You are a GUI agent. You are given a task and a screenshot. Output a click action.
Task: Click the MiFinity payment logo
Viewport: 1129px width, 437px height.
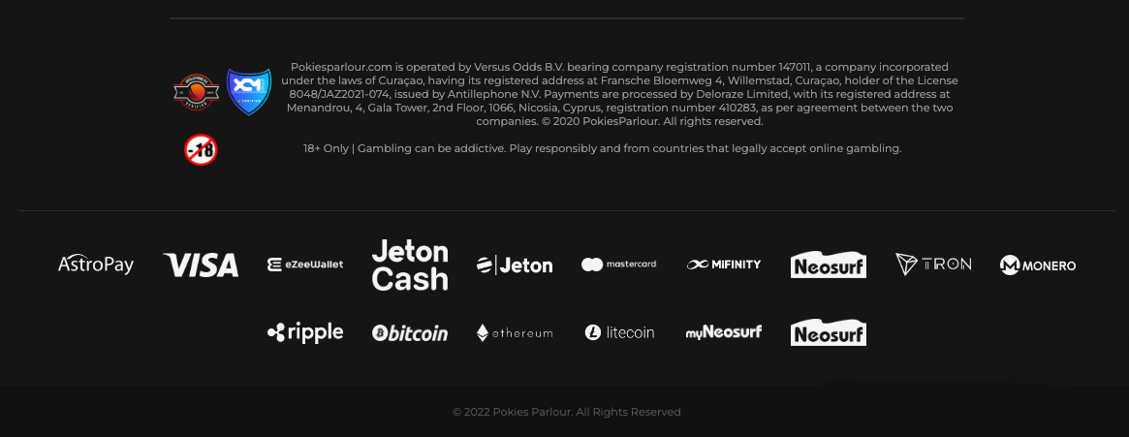724,265
